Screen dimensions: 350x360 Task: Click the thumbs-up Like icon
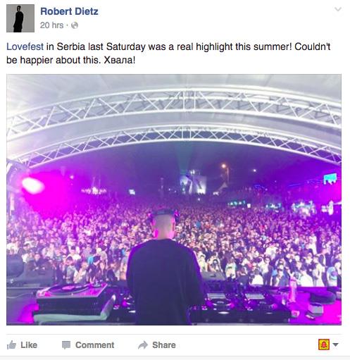click(11, 345)
